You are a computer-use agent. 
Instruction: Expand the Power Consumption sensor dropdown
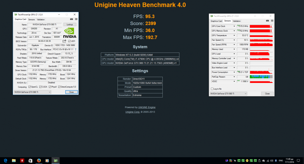[x=234, y=72]
